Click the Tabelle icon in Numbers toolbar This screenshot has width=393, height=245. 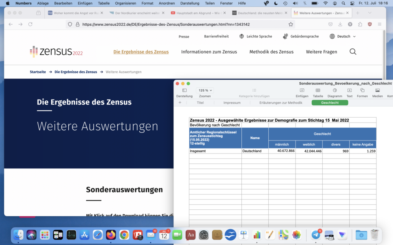[318, 90]
